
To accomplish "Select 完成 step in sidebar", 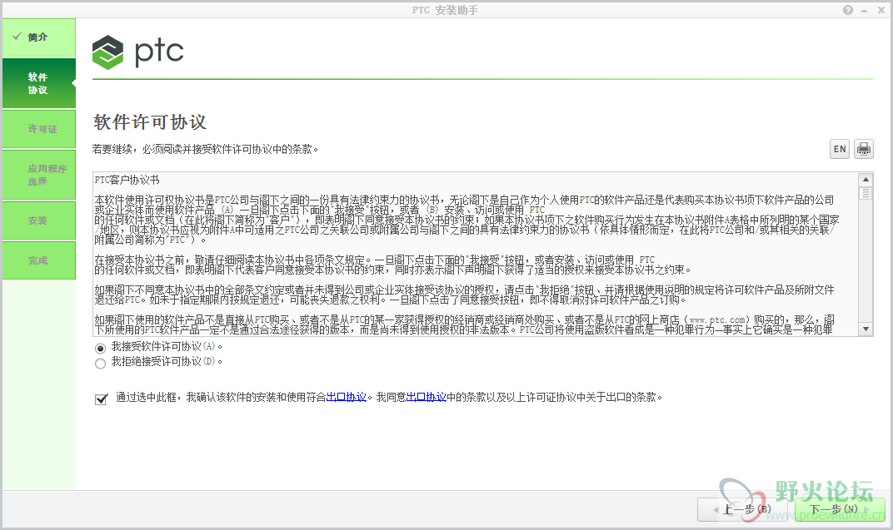I will tap(38, 260).
